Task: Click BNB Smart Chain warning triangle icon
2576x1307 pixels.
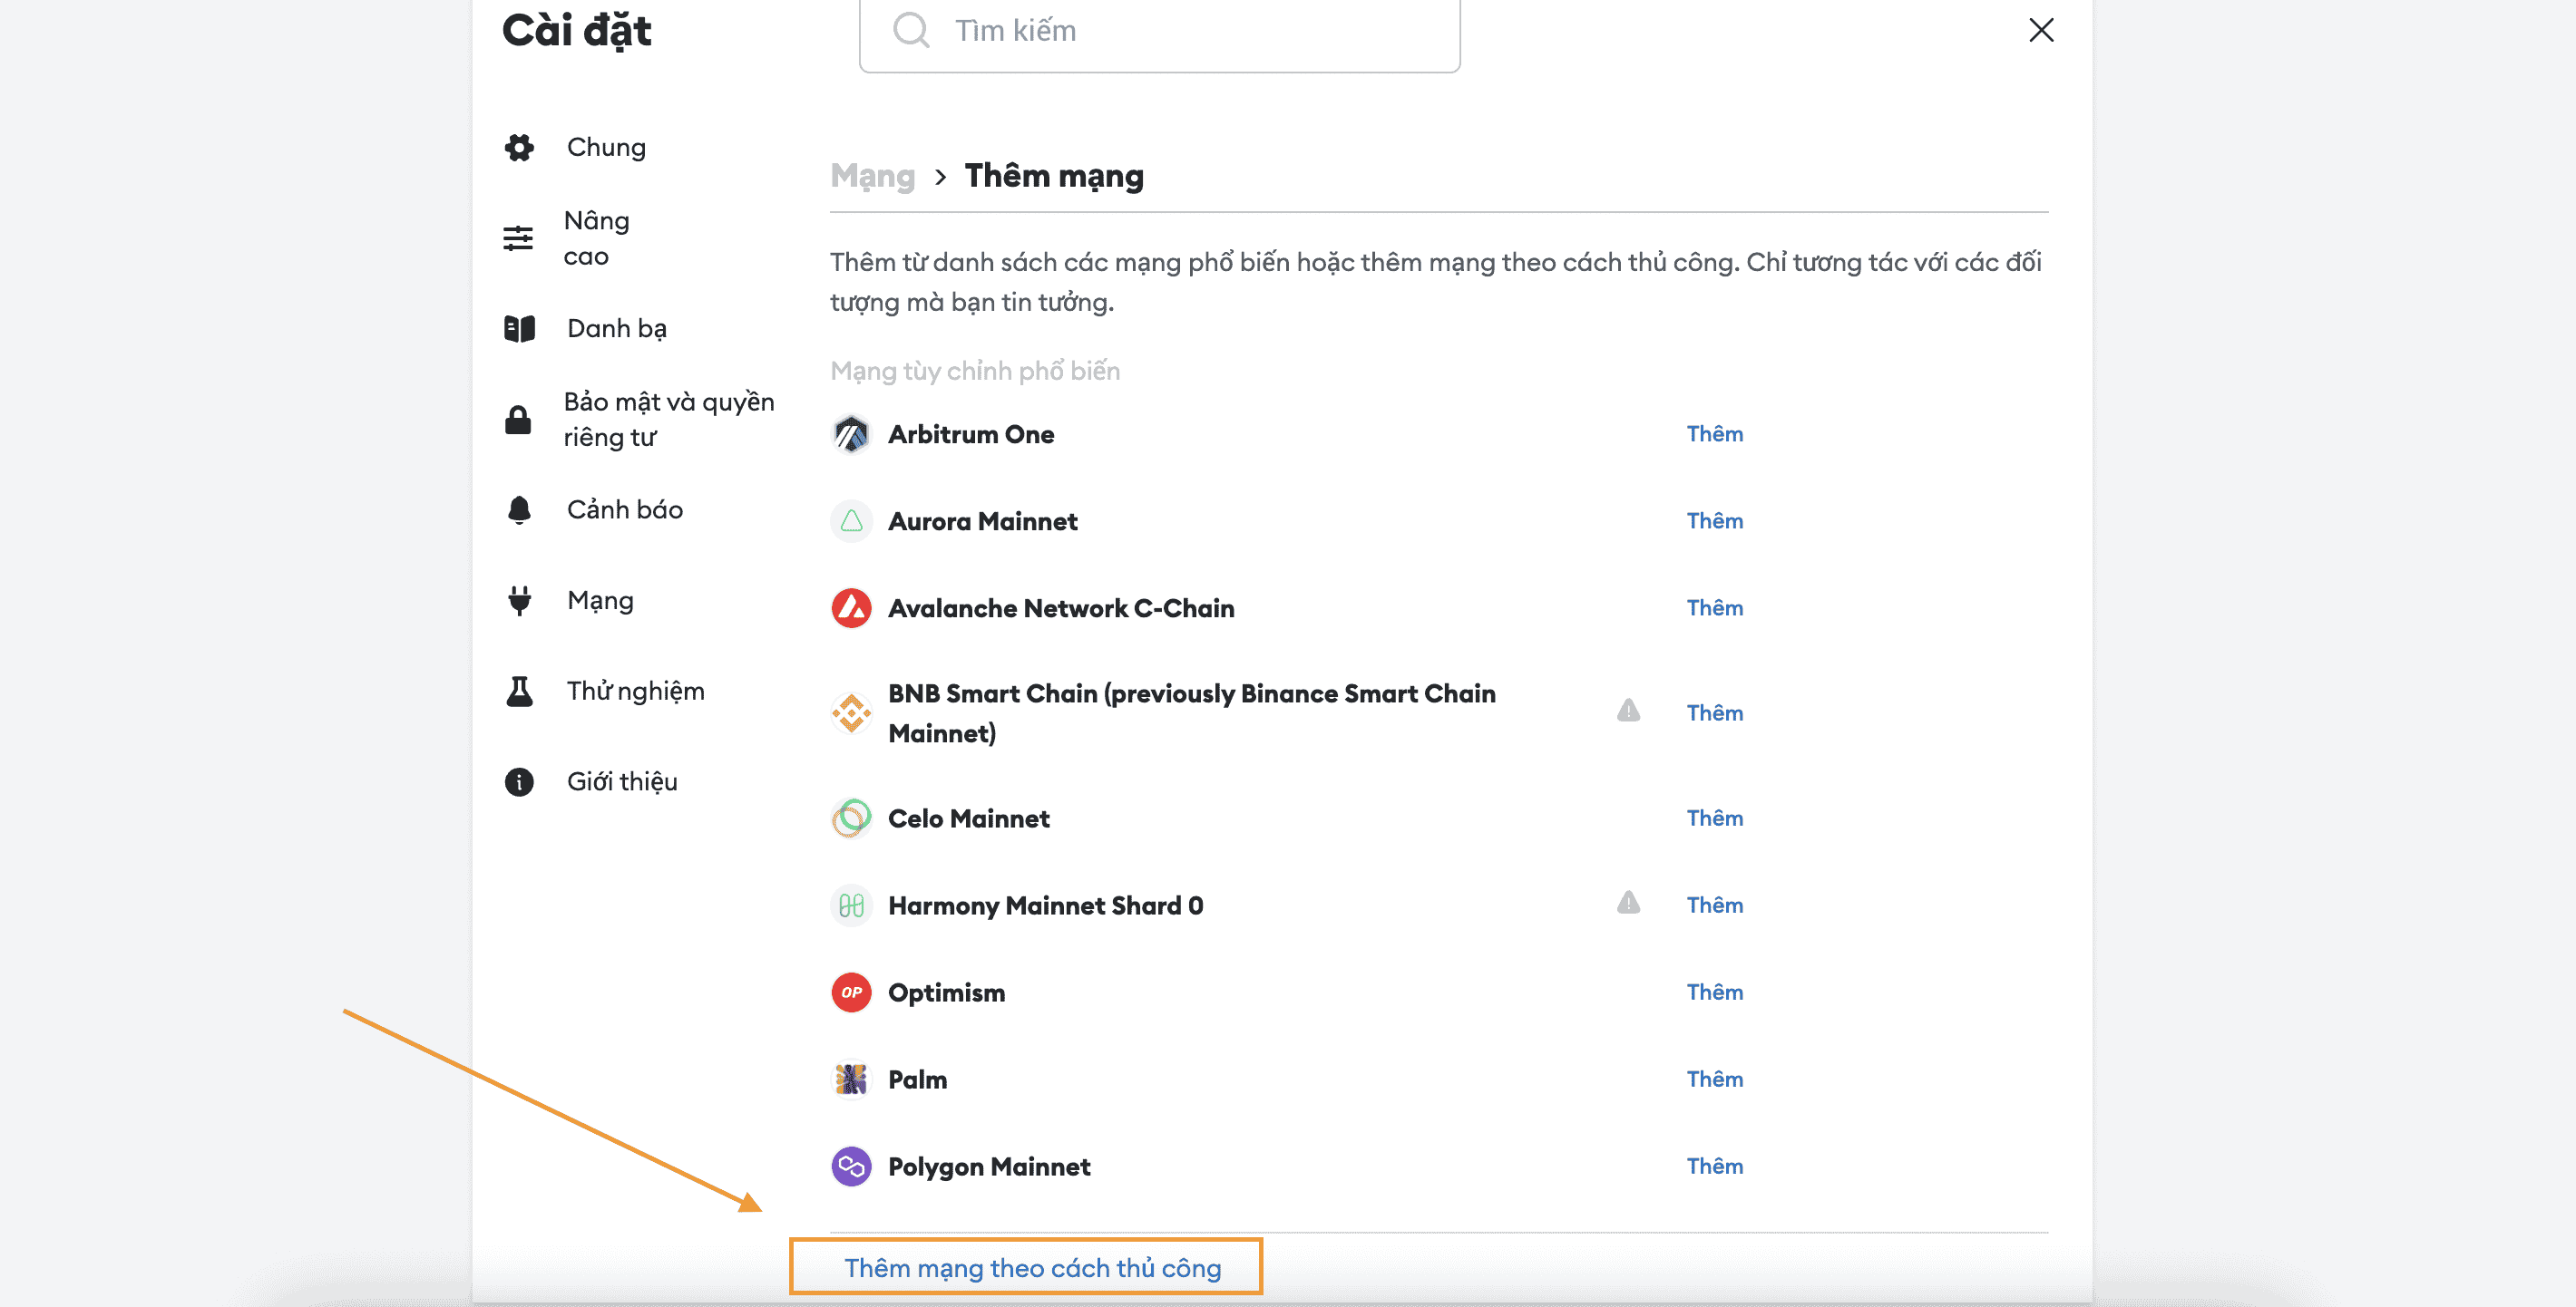Action: (1628, 711)
